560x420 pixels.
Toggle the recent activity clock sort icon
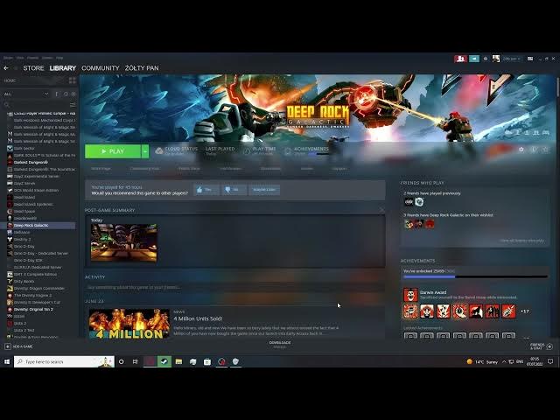pos(66,94)
